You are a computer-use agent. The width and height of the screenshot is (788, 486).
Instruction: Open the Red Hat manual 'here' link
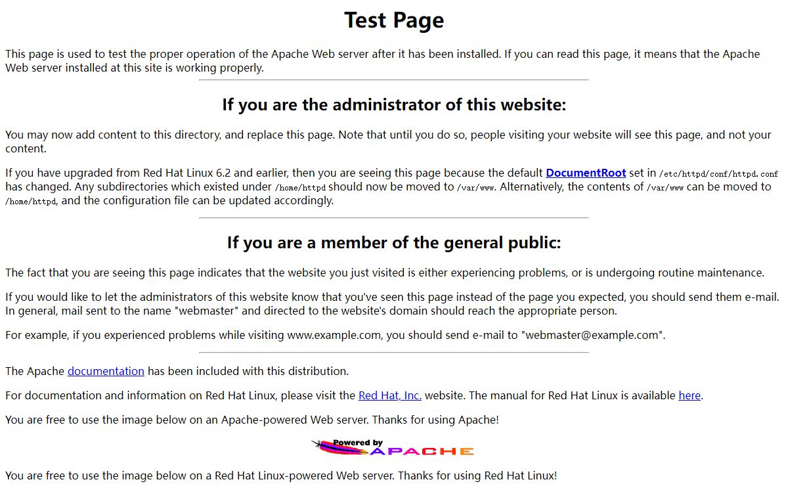[x=689, y=395]
